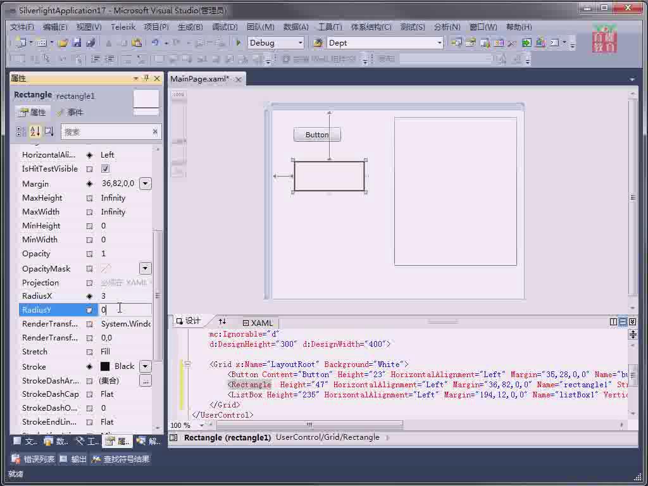Open the 调试(D) menu
Screen dimensions: 648x486
coord(225,27)
